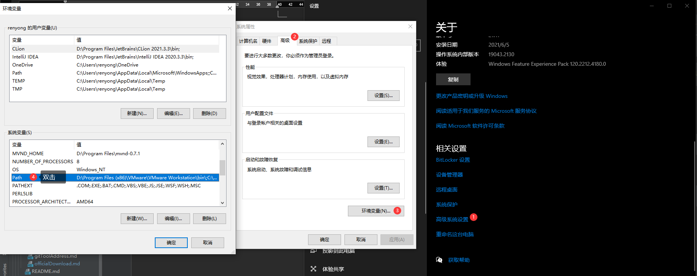Click the Shared experiences icon
This screenshot has height=276, width=697.
[x=313, y=269]
